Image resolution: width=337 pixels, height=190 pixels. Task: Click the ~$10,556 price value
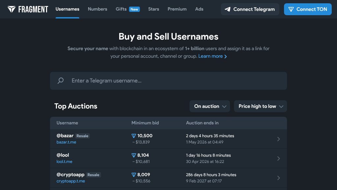click(x=141, y=181)
